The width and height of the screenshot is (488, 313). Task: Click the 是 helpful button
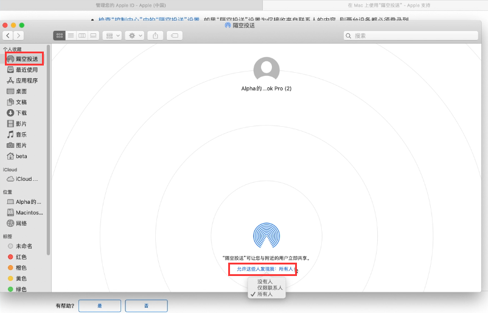pyautogui.click(x=100, y=306)
